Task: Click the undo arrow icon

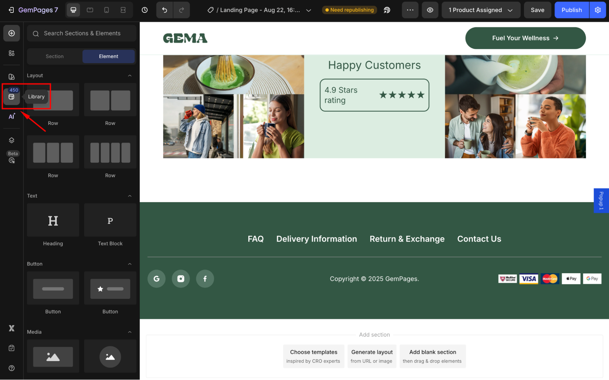Action: click(x=165, y=10)
